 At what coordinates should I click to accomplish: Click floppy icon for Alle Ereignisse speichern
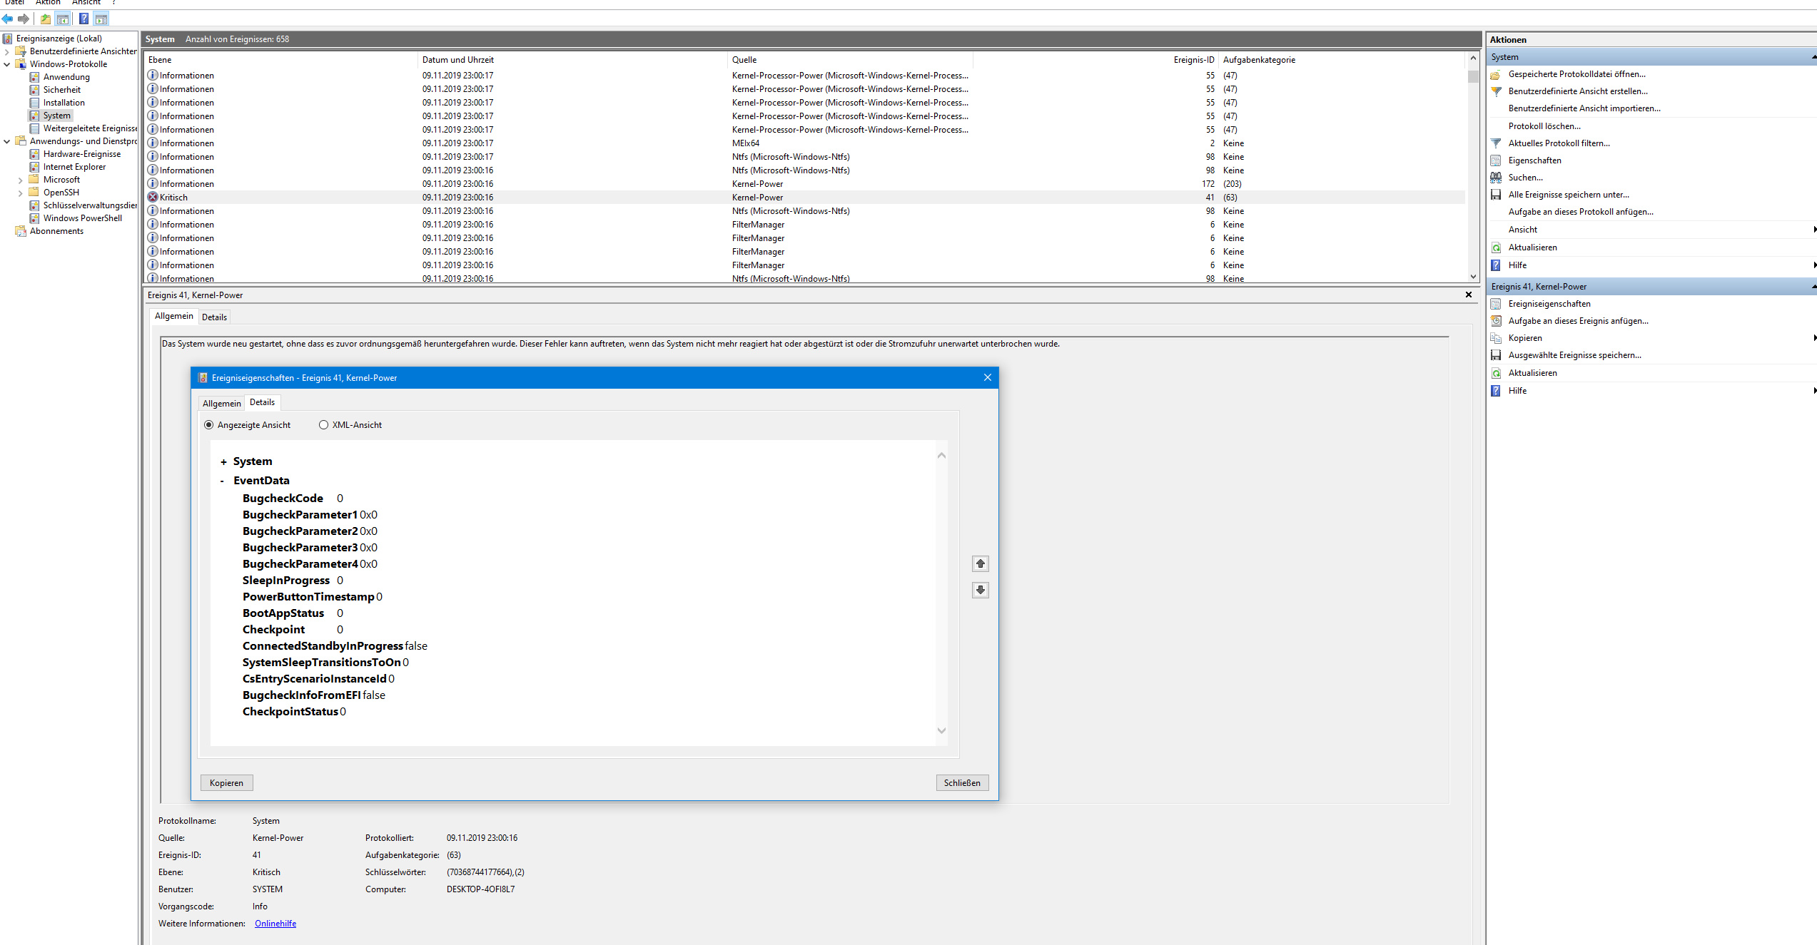point(1497,195)
